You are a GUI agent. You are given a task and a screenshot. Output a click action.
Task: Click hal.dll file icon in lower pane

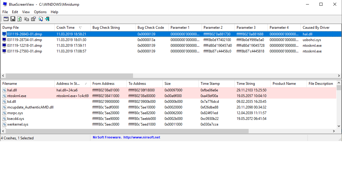pyautogui.click(x=4, y=90)
